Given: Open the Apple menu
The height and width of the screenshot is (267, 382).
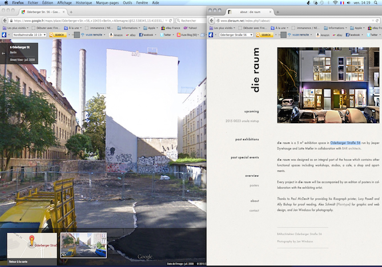Looking at the screenshot, I should click(6, 3).
